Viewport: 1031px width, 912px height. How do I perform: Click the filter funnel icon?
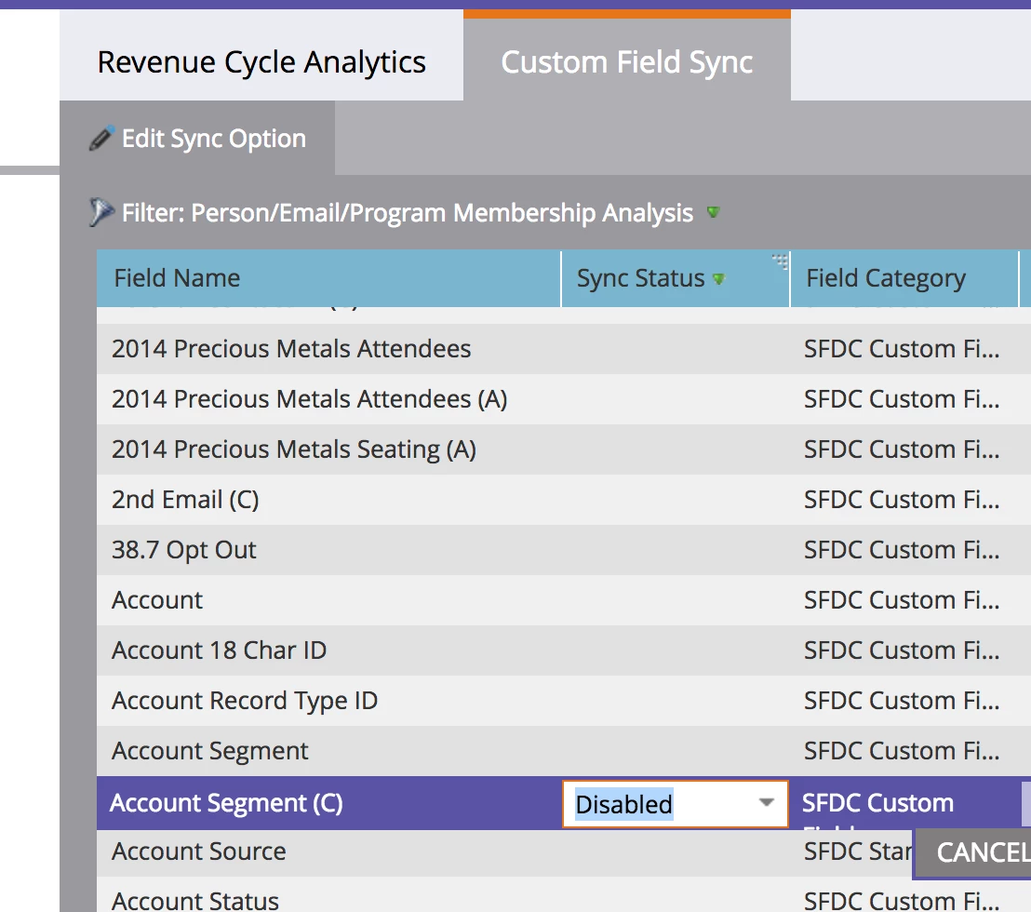[100, 212]
